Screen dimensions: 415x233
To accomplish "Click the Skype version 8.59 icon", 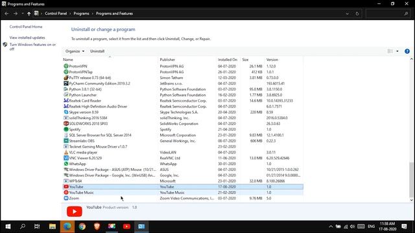I will point(66,112).
